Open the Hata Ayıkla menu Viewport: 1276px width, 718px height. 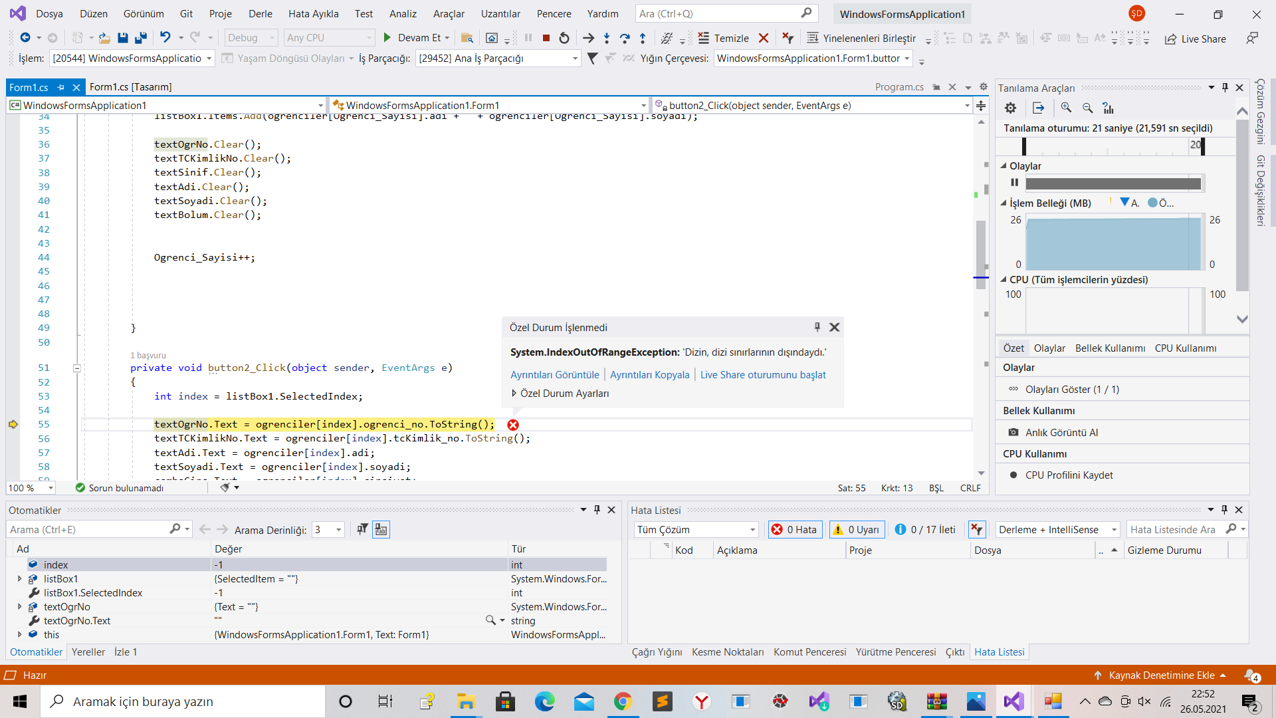(313, 13)
